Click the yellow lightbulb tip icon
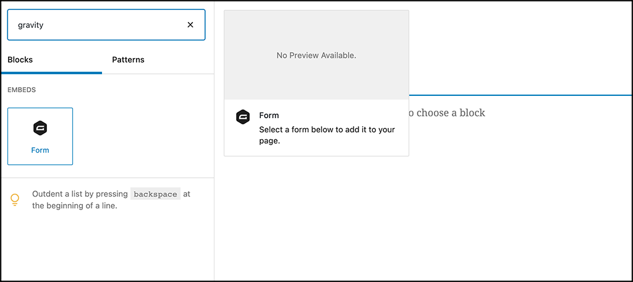Screen dimensions: 633x282 [x=15, y=200]
